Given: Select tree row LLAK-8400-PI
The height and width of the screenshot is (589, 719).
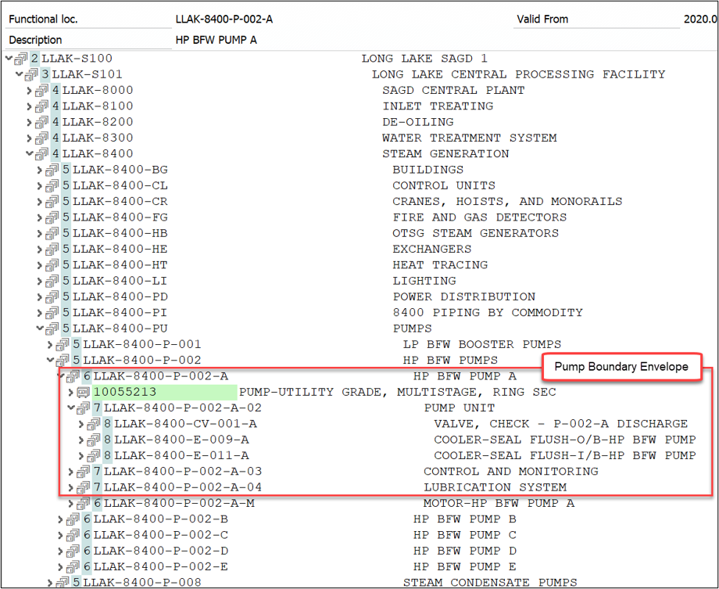Looking at the screenshot, I should 120,313.
